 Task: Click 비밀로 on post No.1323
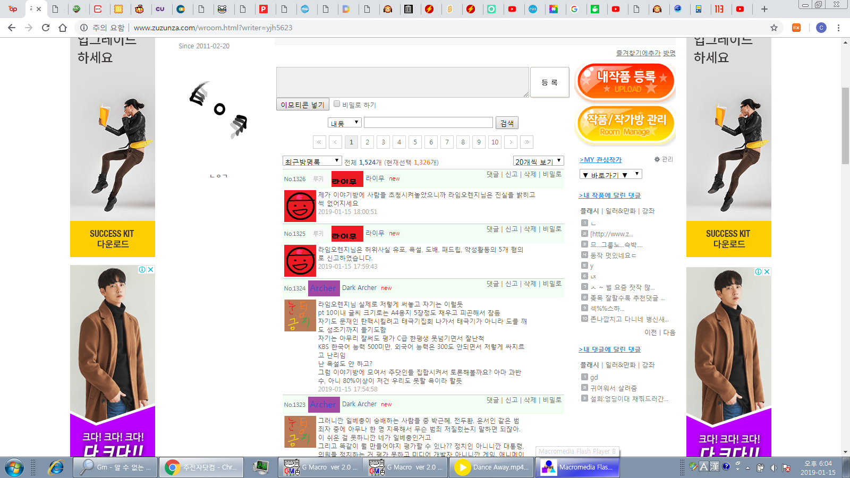point(551,400)
